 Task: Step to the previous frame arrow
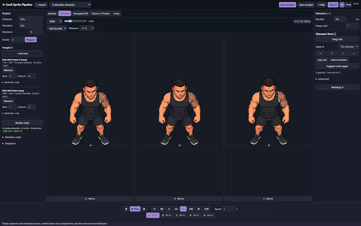pos(126,209)
